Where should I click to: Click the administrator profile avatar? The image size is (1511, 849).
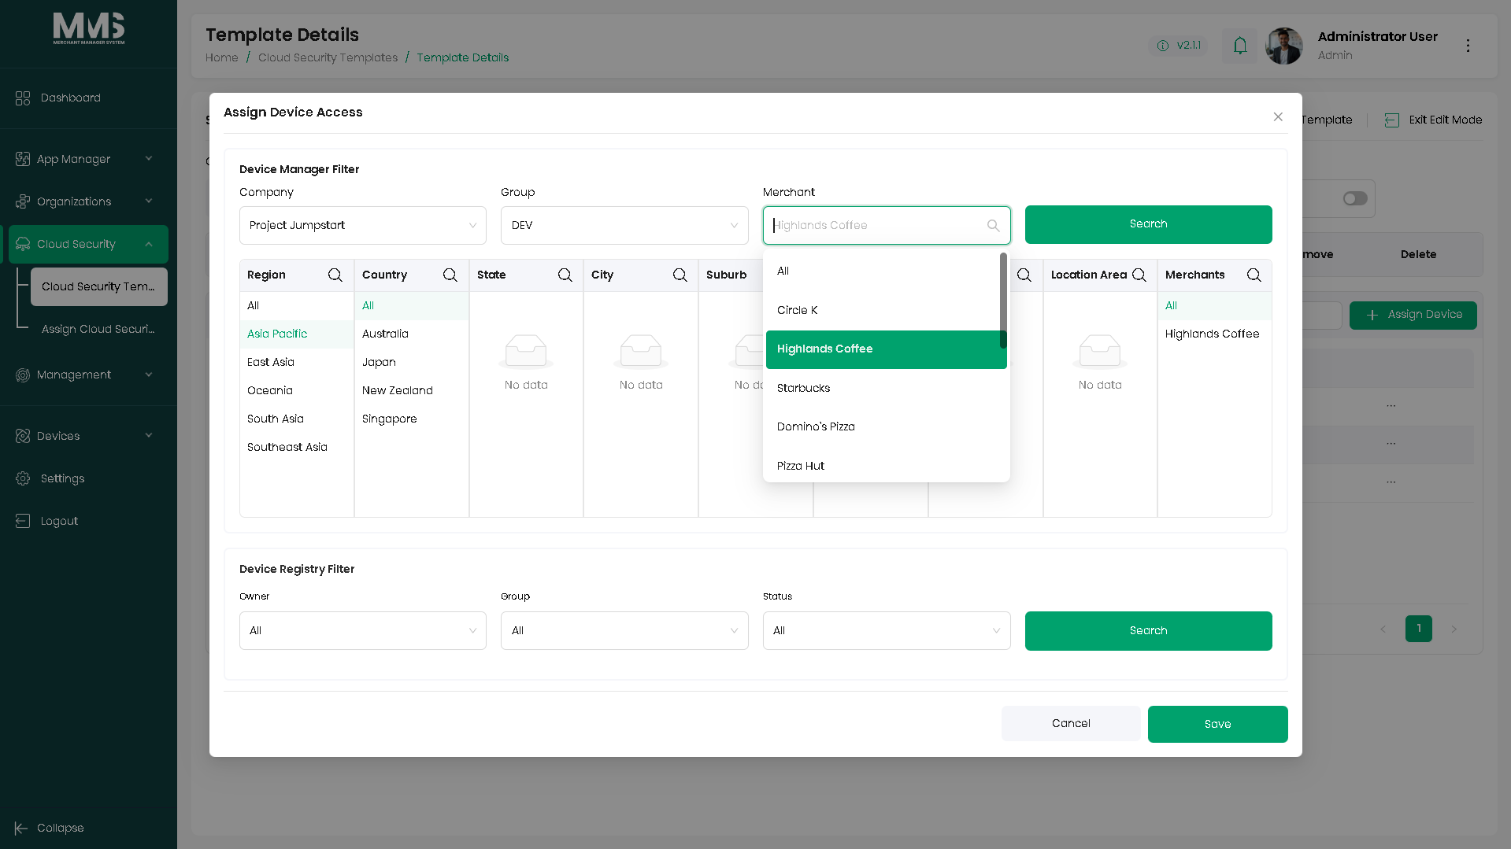pos(1283,46)
